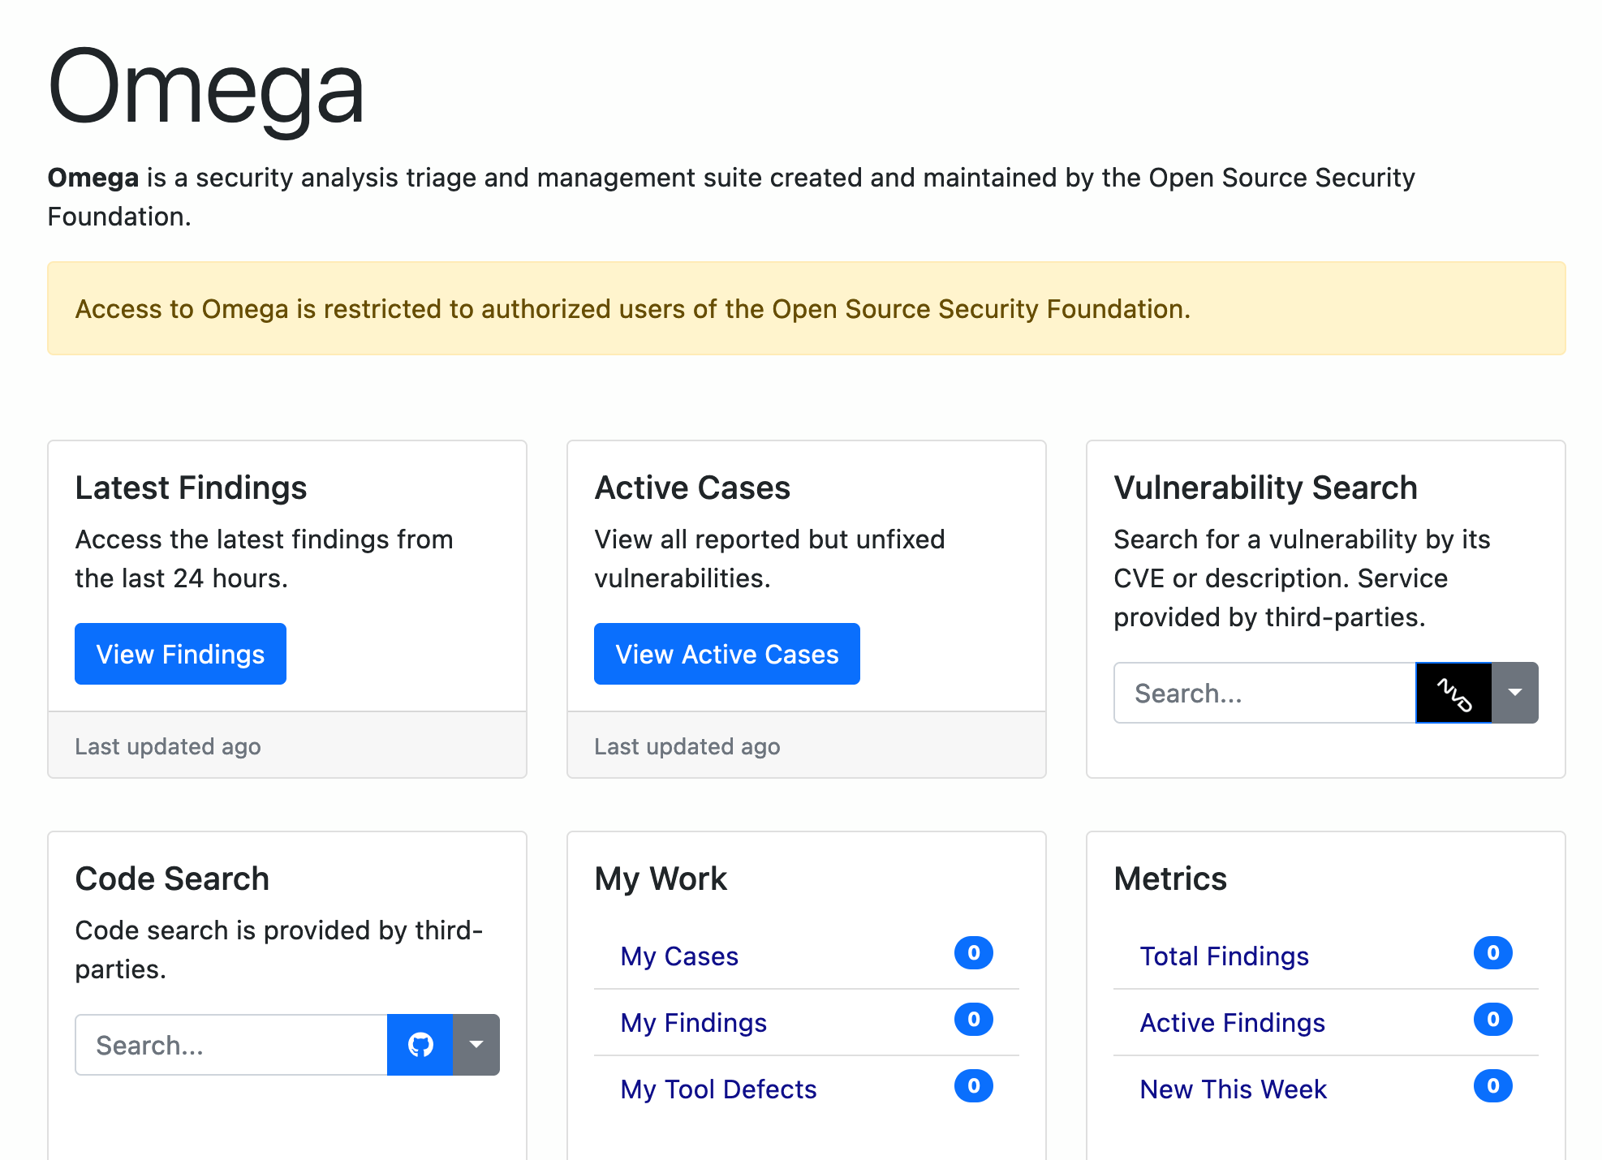Click the View Findings button
1602x1160 pixels.
tap(180, 654)
